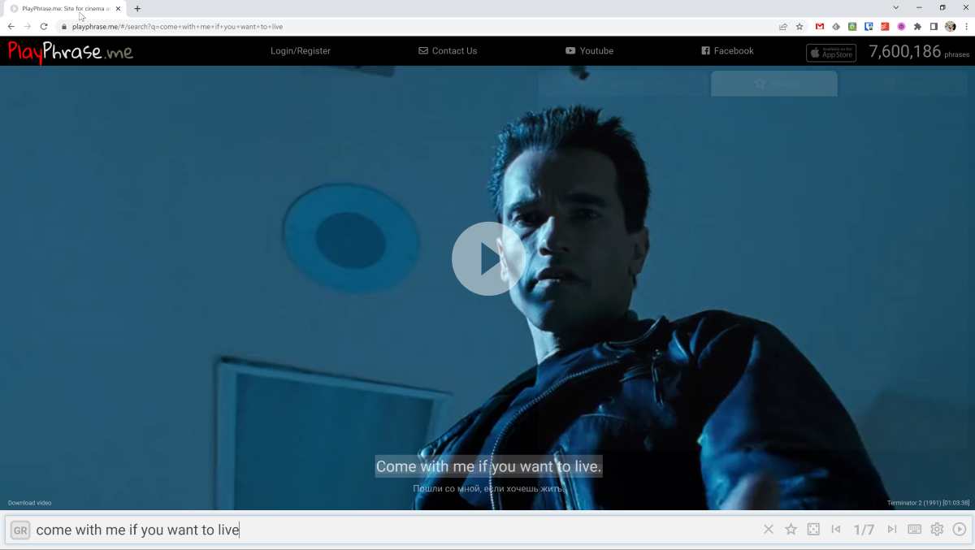Screen dimensions: 975x550
Task: Open the Gmail extension icon
Action: (x=820, y=26)
